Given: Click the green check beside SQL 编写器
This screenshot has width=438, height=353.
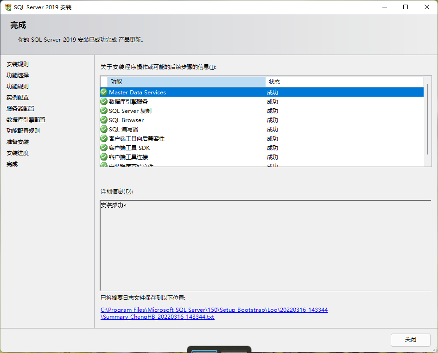Looking at the screenshot, I should [x=104, y=129].
